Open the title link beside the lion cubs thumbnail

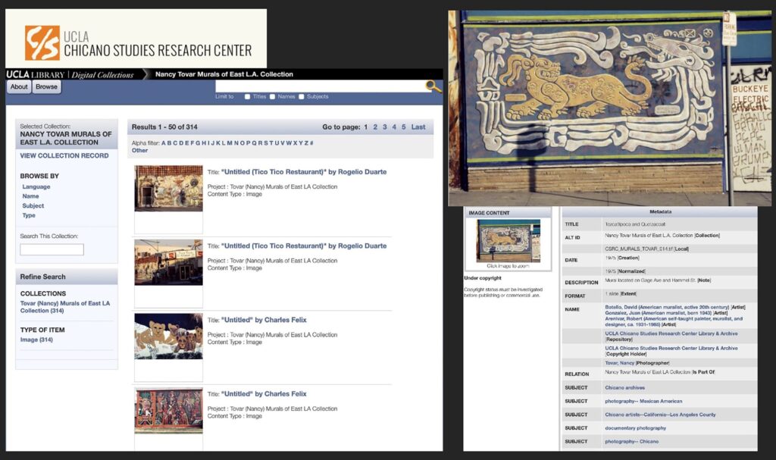pyautogui.click(x=264, y=320)
